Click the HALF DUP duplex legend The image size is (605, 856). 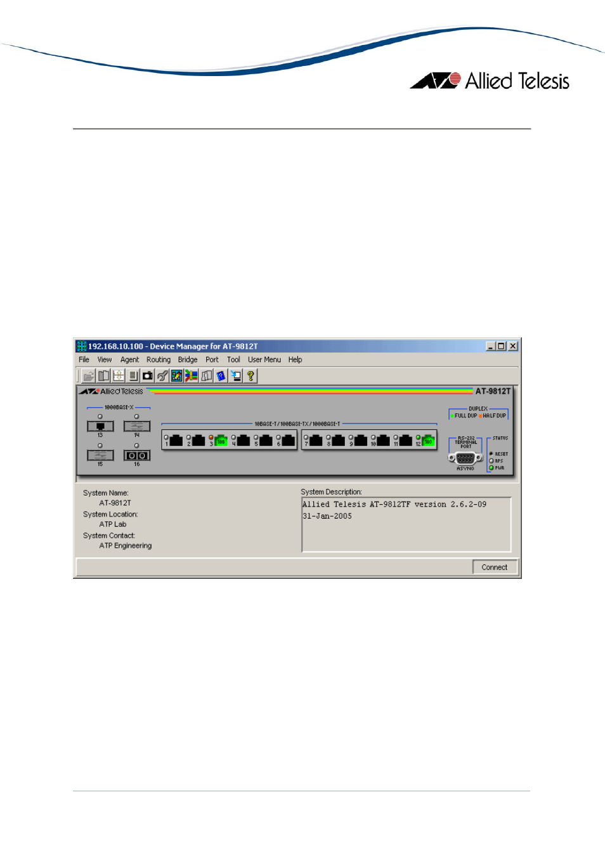pyautogui.click(x=493, y=416)
